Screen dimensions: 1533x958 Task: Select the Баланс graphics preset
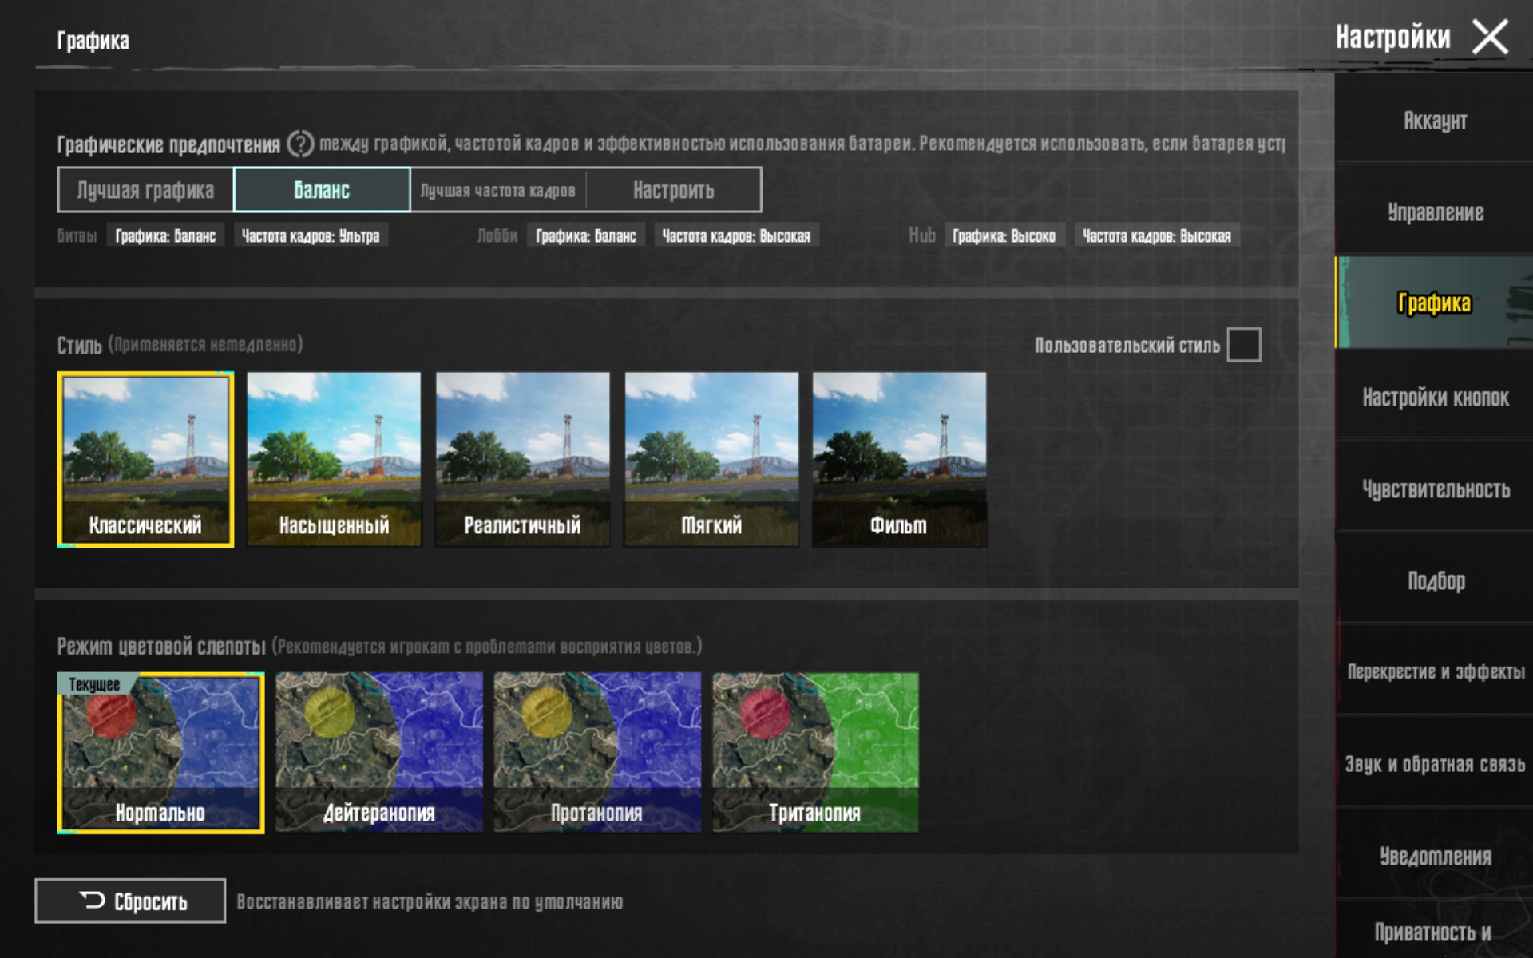click(x=322, y=190)
